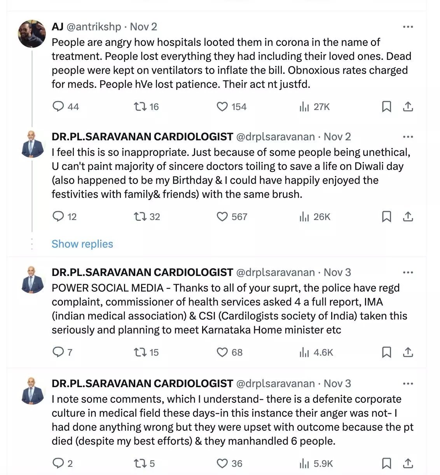
Task: View analytics showing 27K views
Action: click(x=304, y=107)
